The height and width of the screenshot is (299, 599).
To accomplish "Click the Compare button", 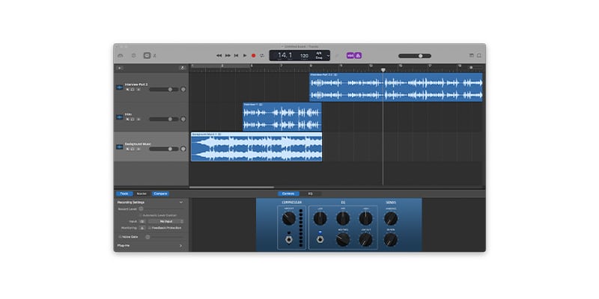I will [160, 194].
